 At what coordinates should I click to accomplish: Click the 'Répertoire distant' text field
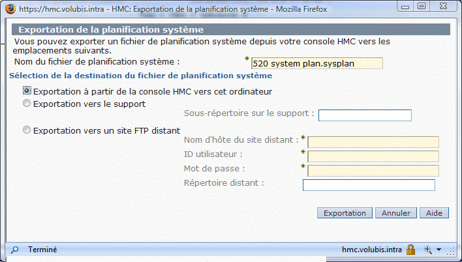(369, 185)
